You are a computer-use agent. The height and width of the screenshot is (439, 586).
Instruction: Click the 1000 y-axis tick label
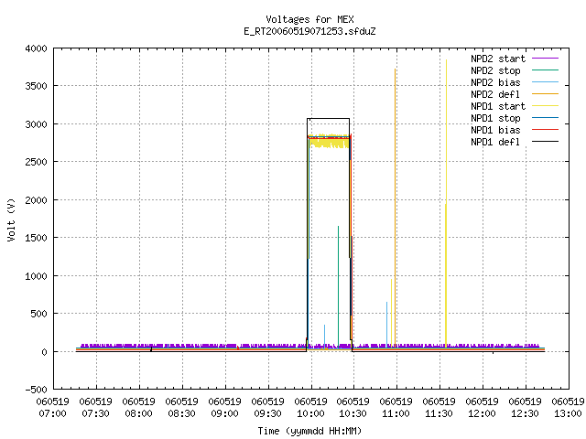pyautogui.click(x=37, y=276)
